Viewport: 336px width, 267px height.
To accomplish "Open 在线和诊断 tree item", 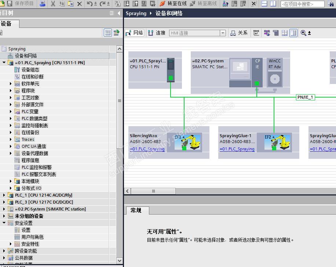I will tap(32, 77).
